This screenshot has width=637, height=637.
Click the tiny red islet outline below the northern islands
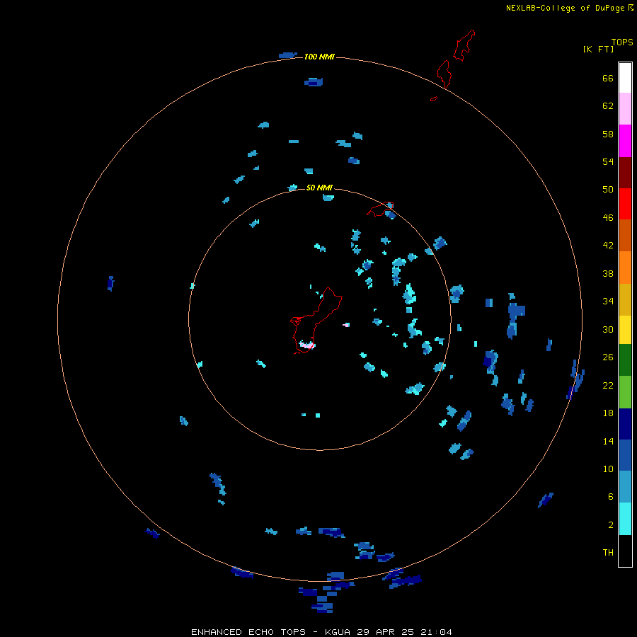434,98
